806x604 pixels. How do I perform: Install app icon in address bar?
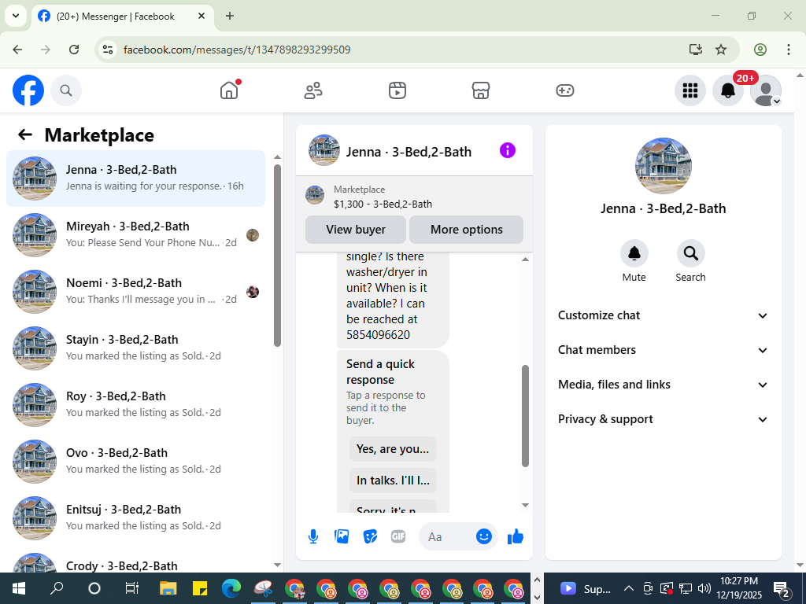(696, 50)
